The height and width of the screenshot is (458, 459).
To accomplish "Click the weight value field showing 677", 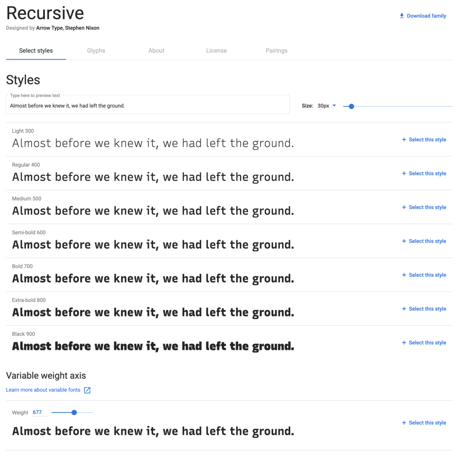I will pyautogui.click(x=38, y=412).
